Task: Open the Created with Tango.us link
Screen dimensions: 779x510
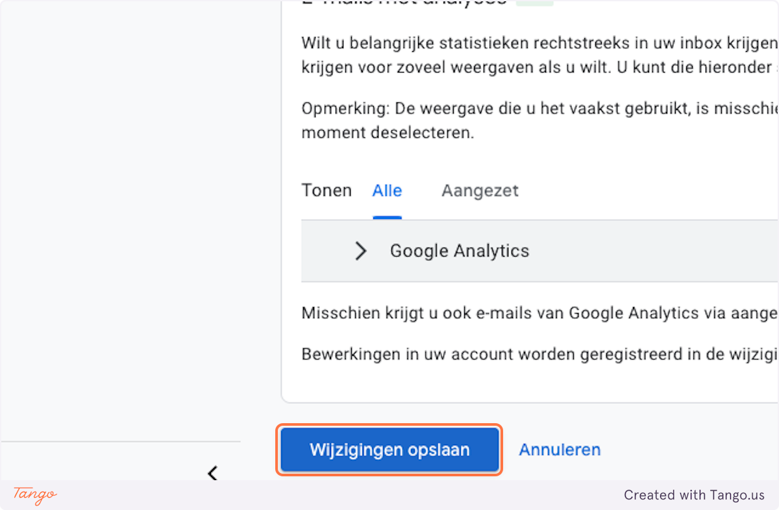Action: coord(695,495)
